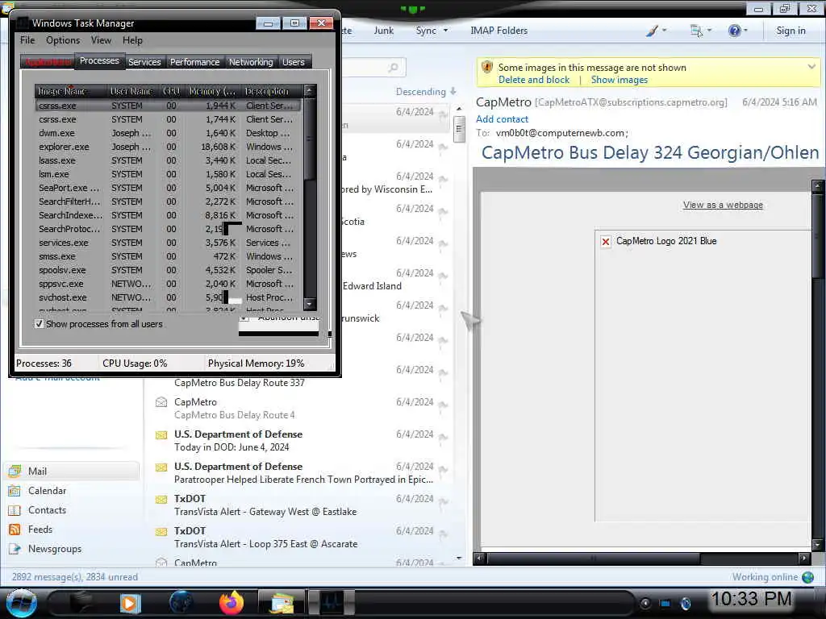Open Windows Media Player from the taskbar

pyautogui.click(x=130, y=603)
